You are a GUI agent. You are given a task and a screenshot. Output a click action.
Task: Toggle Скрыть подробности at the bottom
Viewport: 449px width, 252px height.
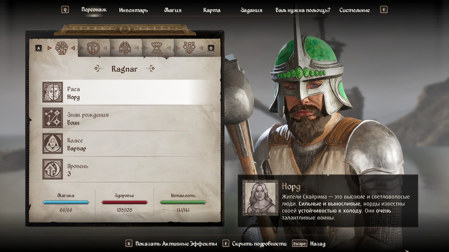pos(254,244)
